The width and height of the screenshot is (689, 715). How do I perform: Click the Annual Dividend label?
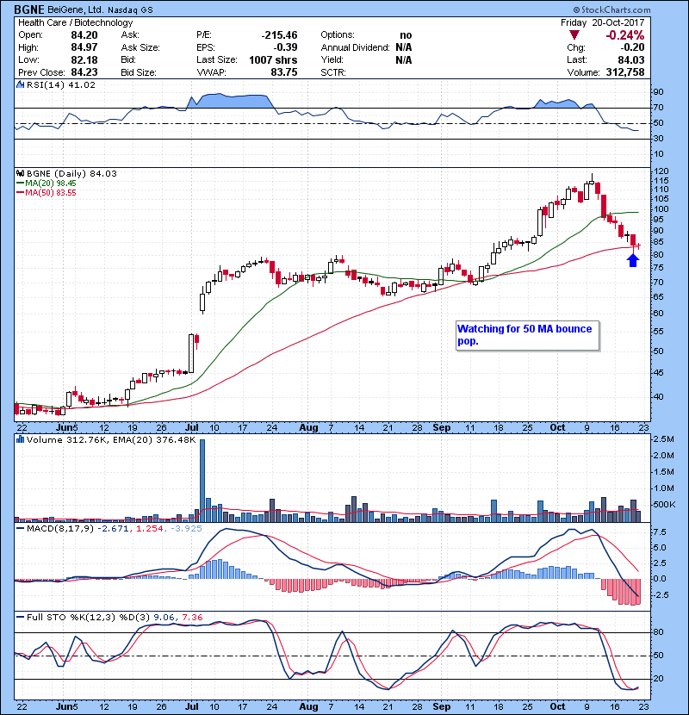[x=355, y=47]
